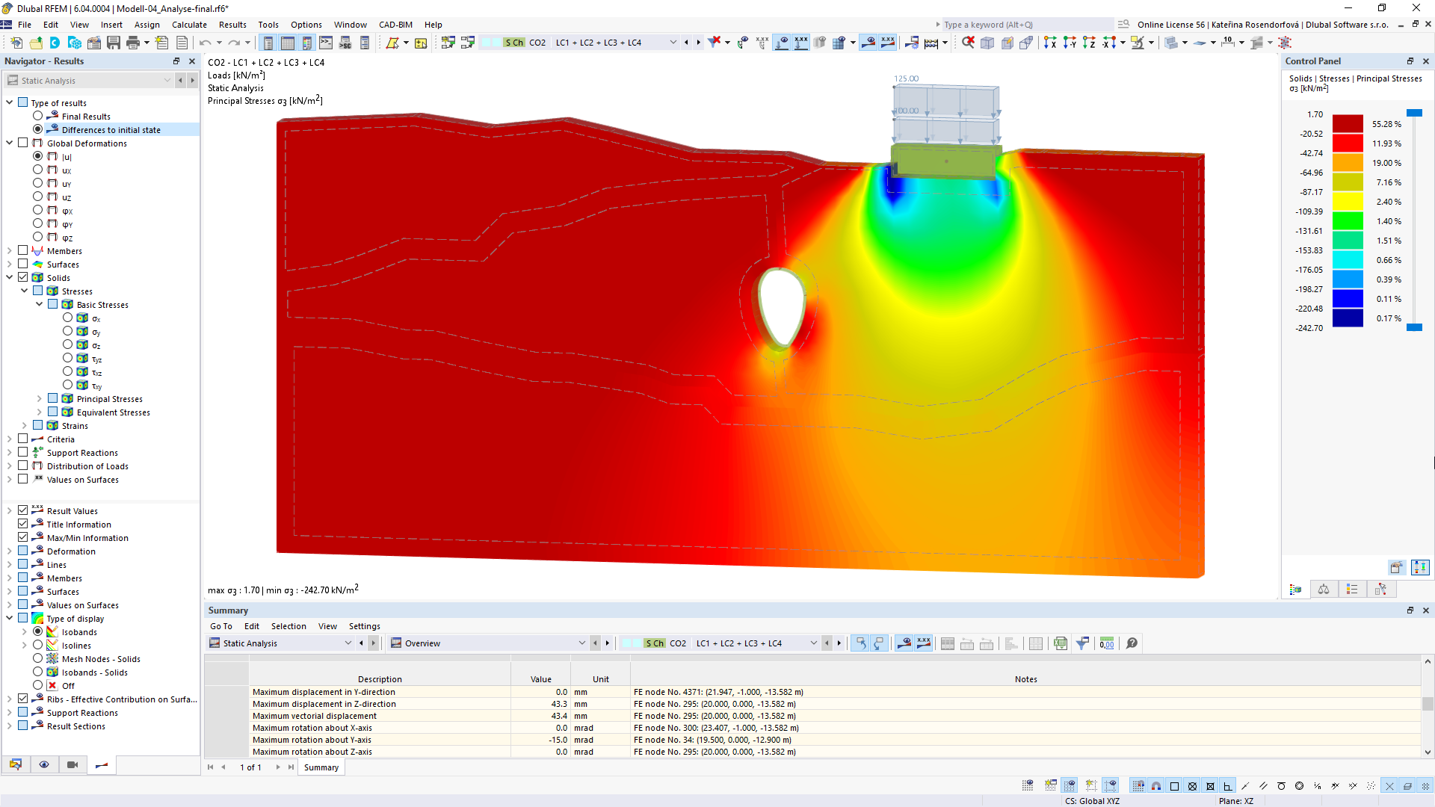Select the Deformation display icon
This screenshot has width=1435, height=807.
click(40, 551)
